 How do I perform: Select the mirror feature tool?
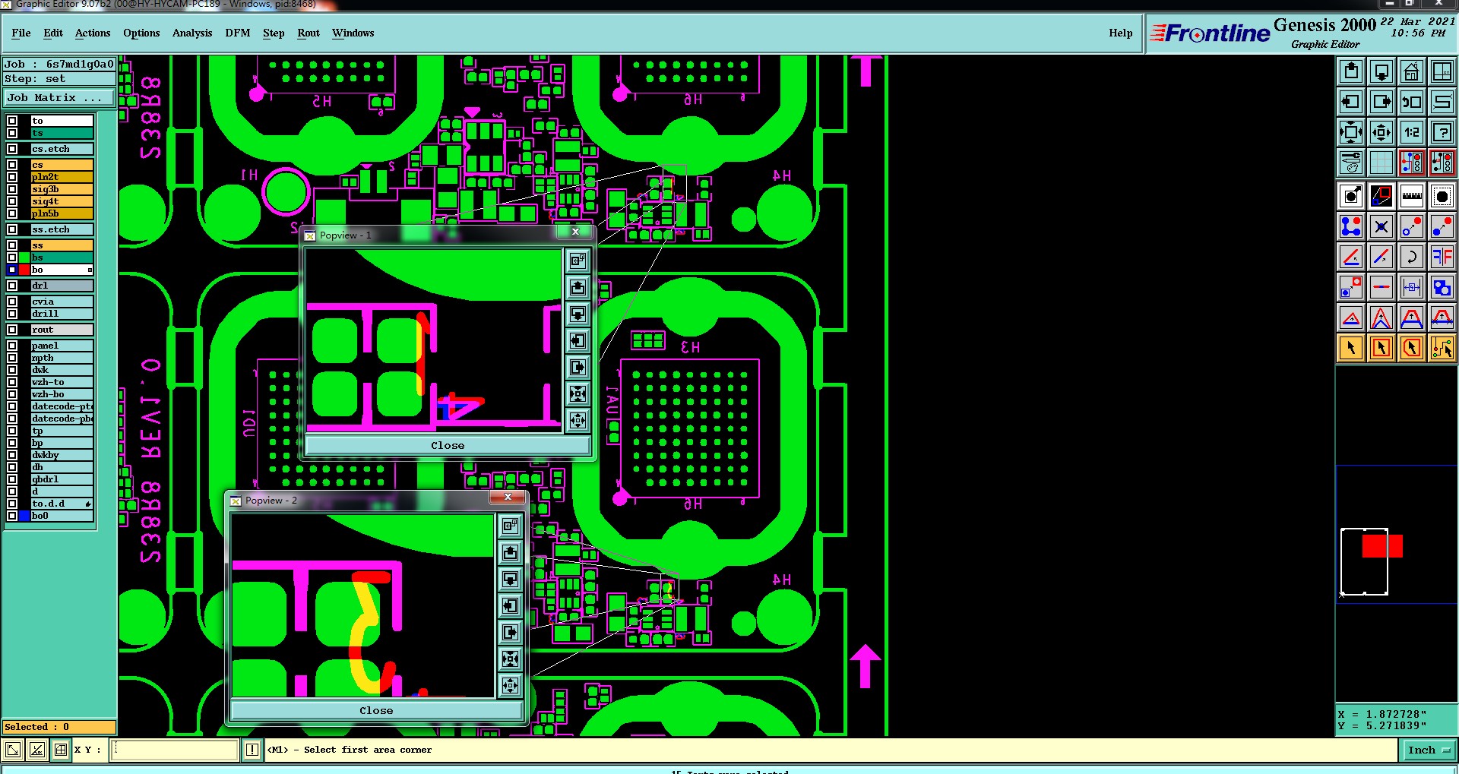(x=1442, y=257)
